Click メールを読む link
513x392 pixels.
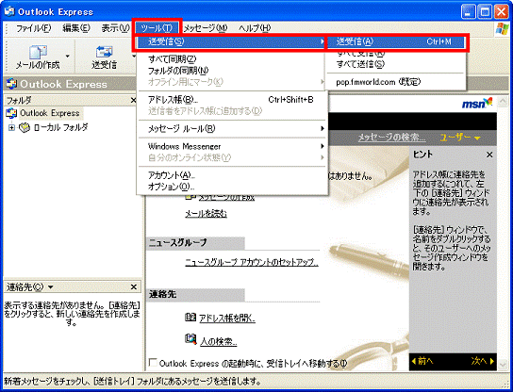point(206,214)
